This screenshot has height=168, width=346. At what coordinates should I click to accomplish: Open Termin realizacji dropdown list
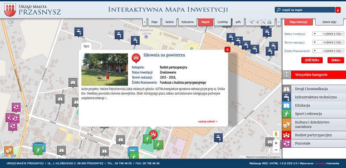pyautogui.click(x=328, y=42)
